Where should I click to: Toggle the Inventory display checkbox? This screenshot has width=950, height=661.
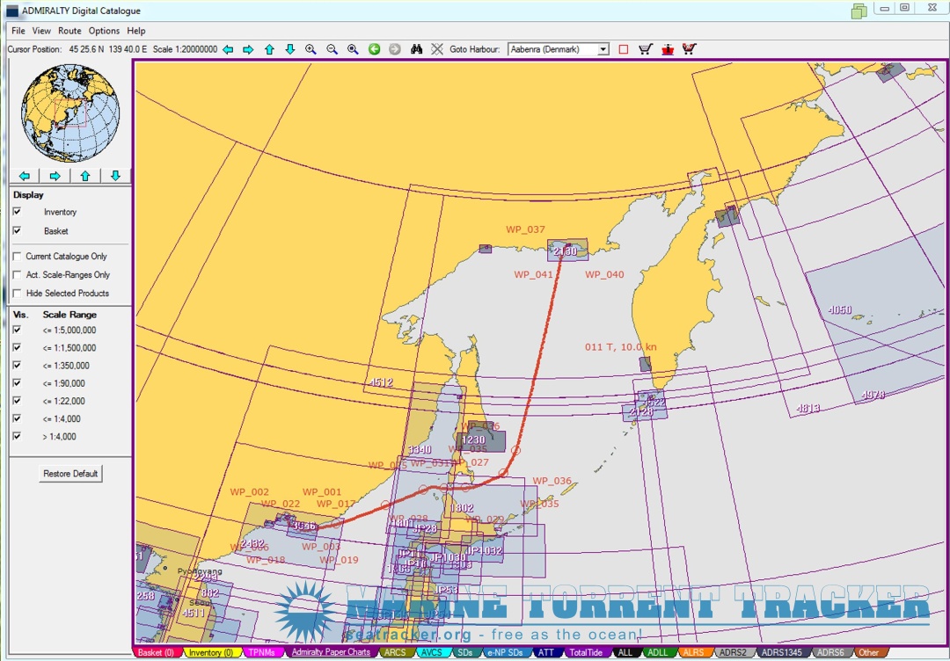tap(17, 212)
